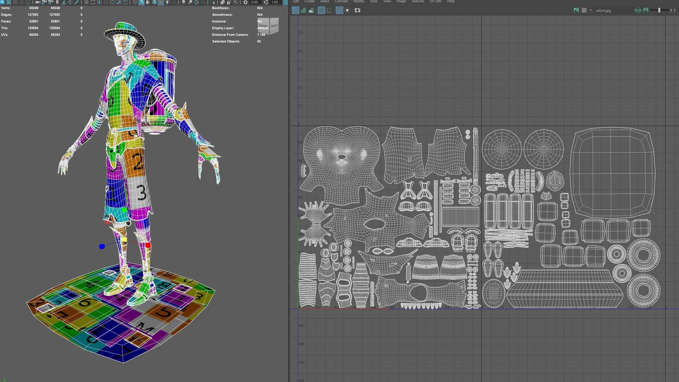Expand the texture dropdown arrow beside checker icon
This screenshot has width=679, height=382.
click(591, 10)
